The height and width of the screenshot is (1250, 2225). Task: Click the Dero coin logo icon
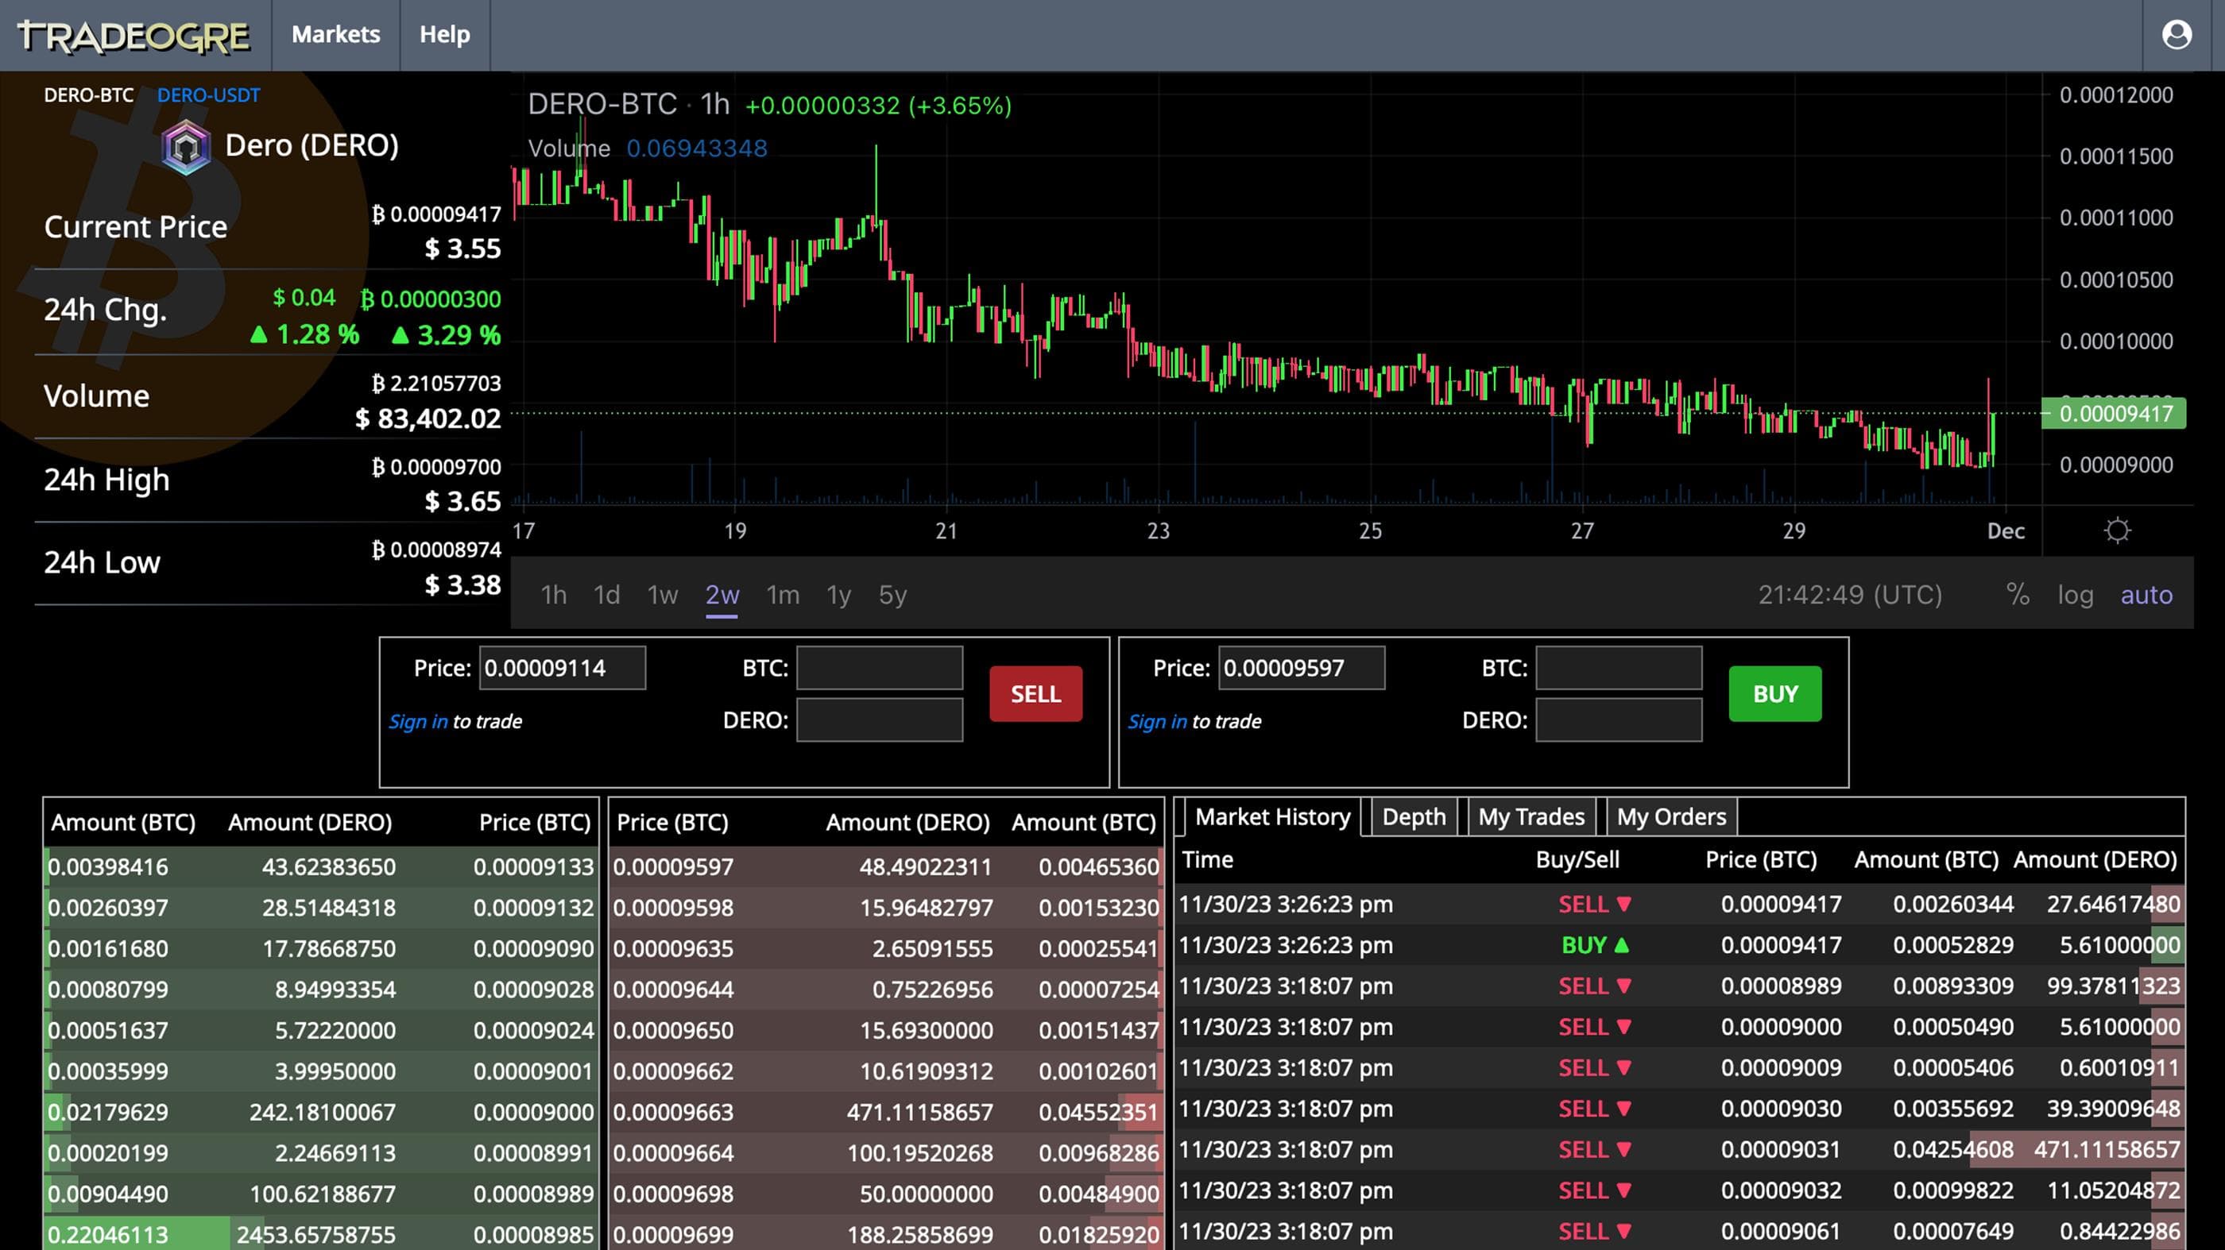pos(186,148)
